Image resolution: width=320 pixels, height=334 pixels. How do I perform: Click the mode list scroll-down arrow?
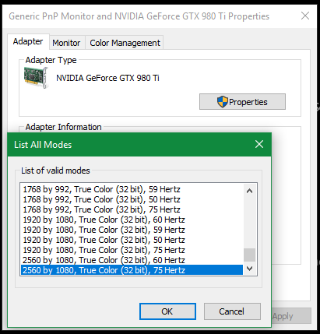click(249, 269)
